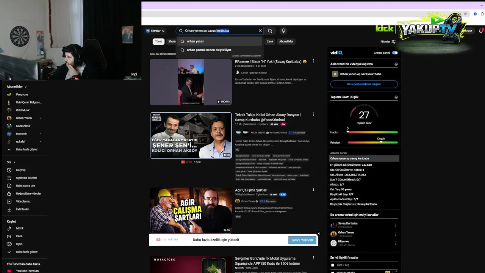485x273 pixels.
Task: Click the help icon beside Toplam Skor
Action: 396,97
